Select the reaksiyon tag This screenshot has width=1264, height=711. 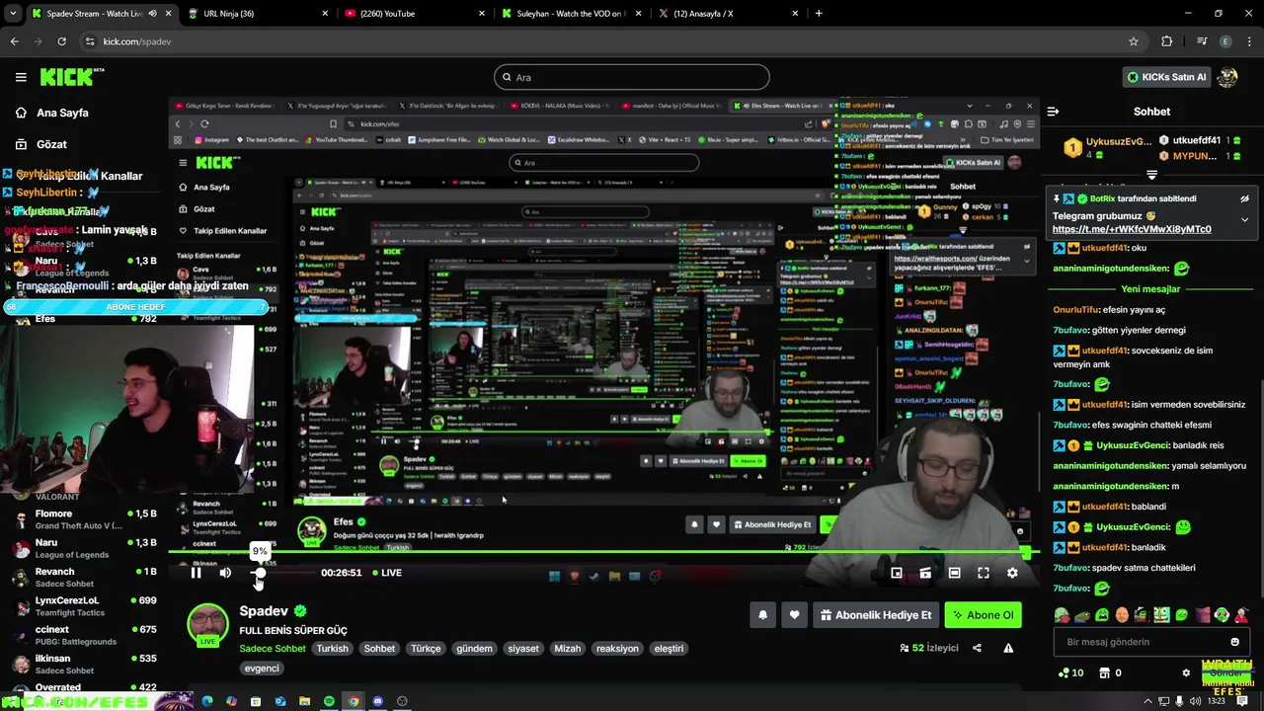[x=617, y=649]
